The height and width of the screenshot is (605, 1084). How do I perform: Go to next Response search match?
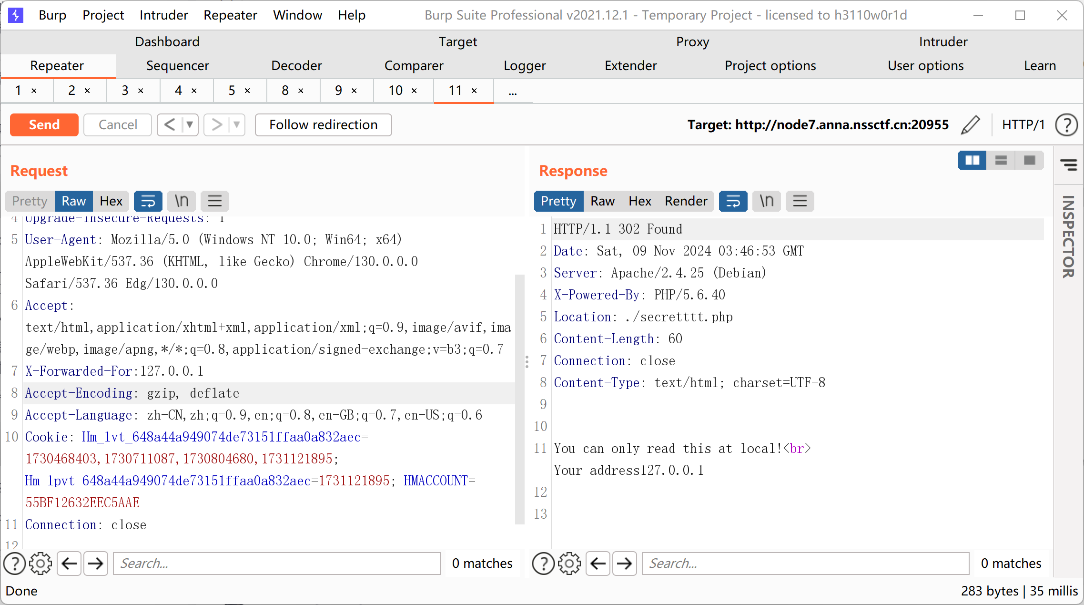click(x=625, y=564)
